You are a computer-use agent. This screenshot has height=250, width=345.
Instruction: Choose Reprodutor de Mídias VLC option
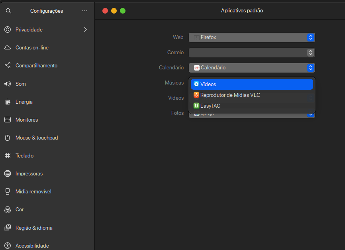tap(252, 95)
